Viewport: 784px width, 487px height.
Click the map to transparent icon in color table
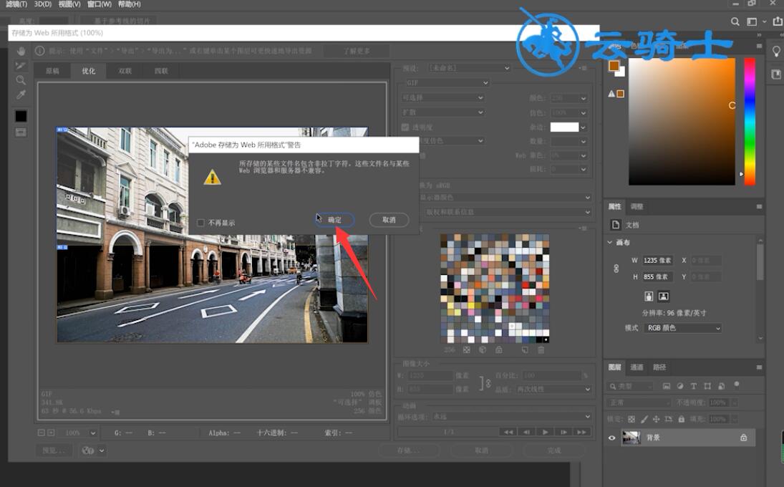click(x=467, y=350)
